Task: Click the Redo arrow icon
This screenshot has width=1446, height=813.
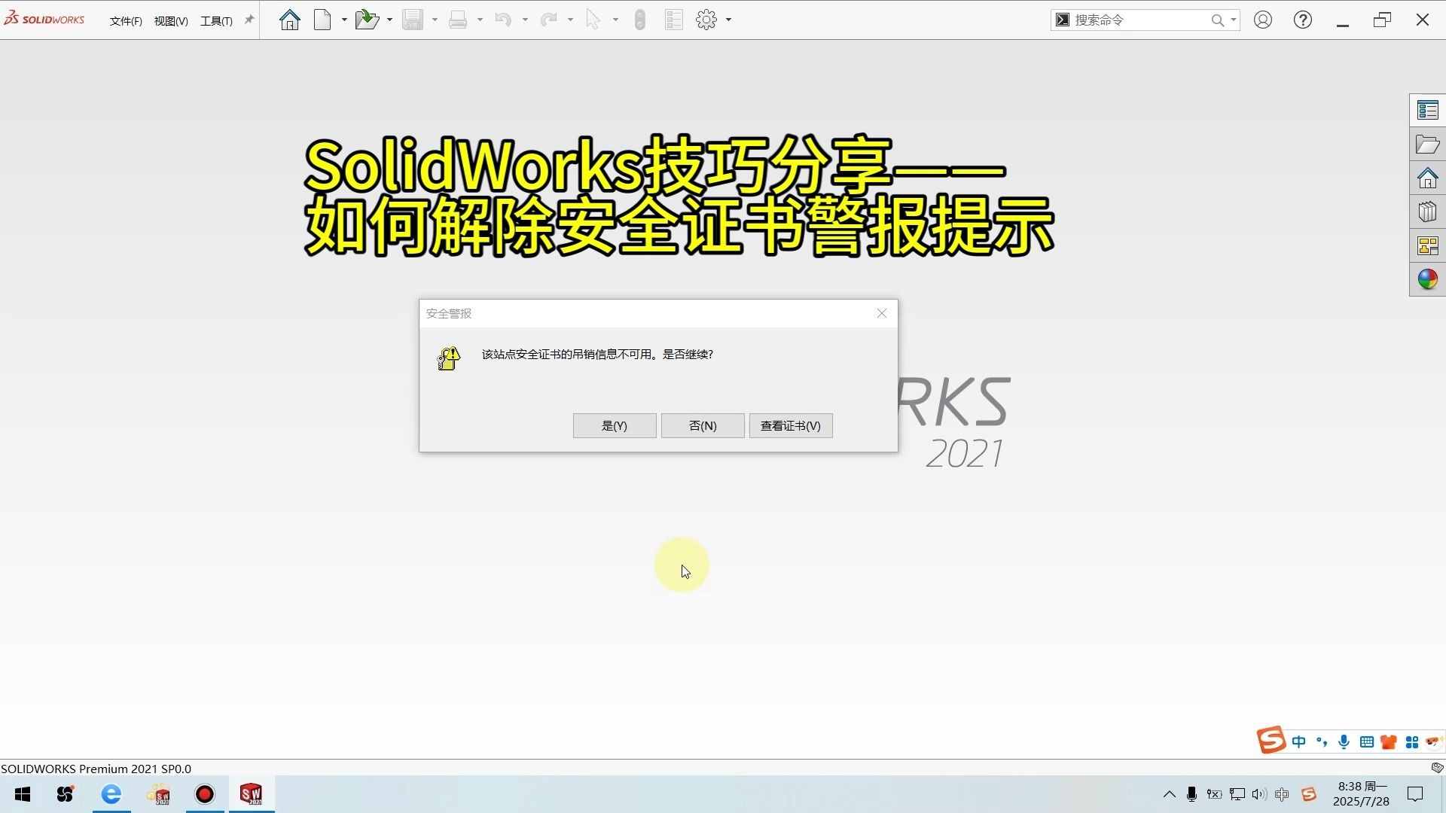Action: click(x=548, y=20)
